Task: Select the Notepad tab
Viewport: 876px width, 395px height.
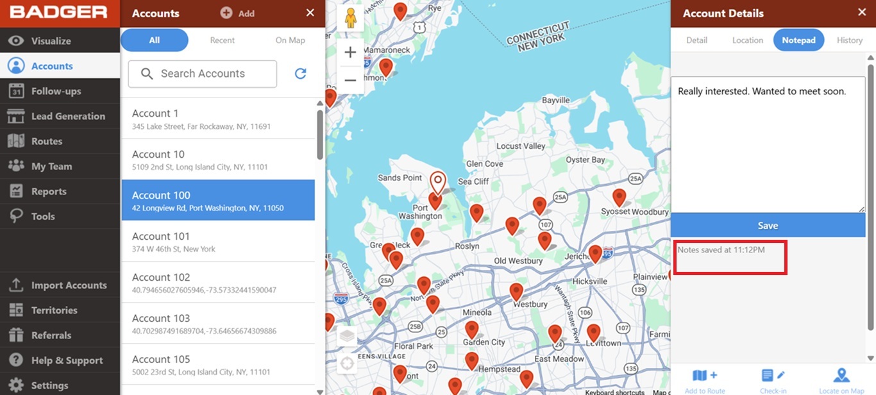Action: (798, 40)
